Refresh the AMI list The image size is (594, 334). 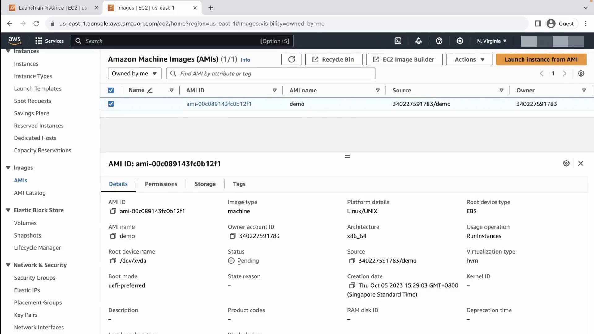[x=291, y=59]
